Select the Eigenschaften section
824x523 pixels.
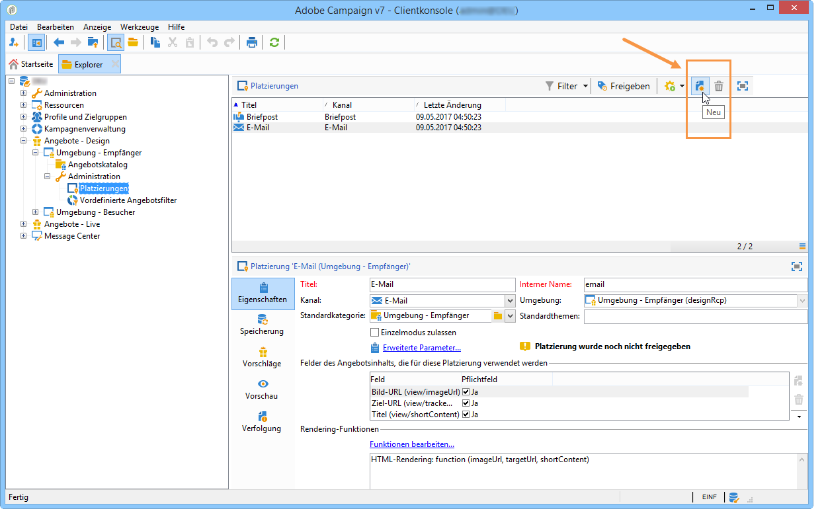coord(263,294)
